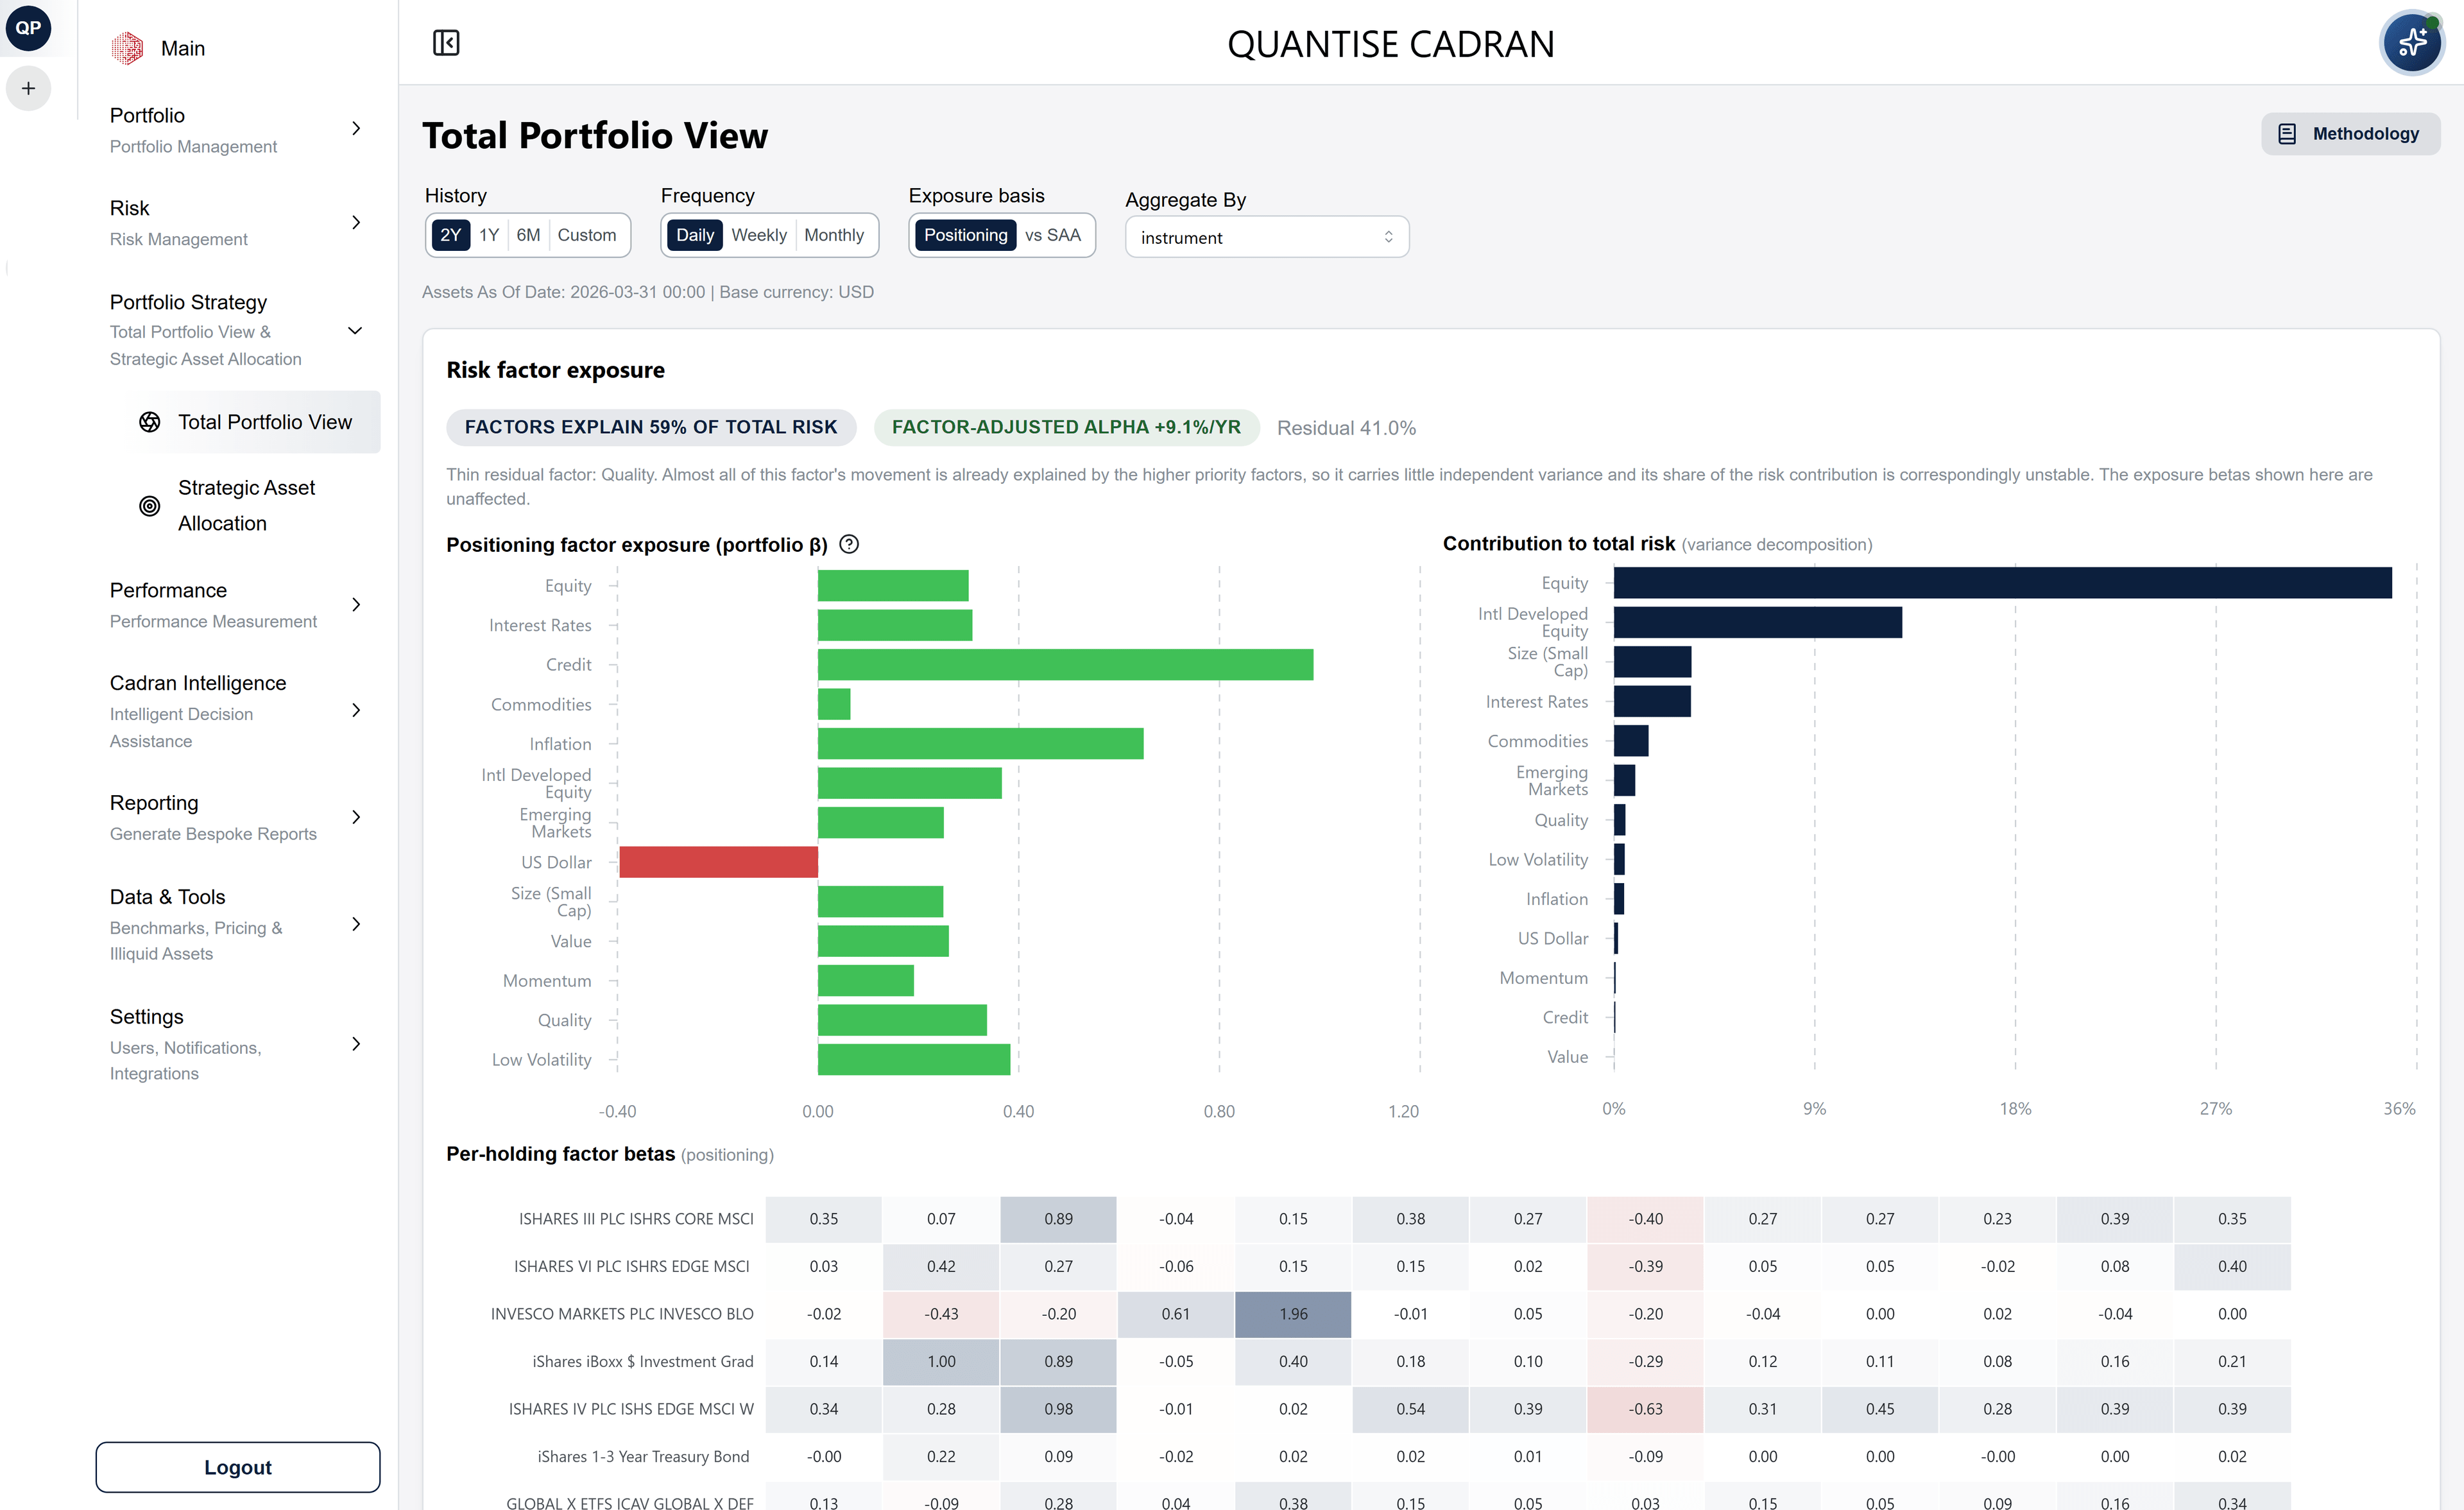This screenshot has height=1510, width=2464.
Task: Click the -0.63 heatmap cell
Action: click(1645, 1409)
